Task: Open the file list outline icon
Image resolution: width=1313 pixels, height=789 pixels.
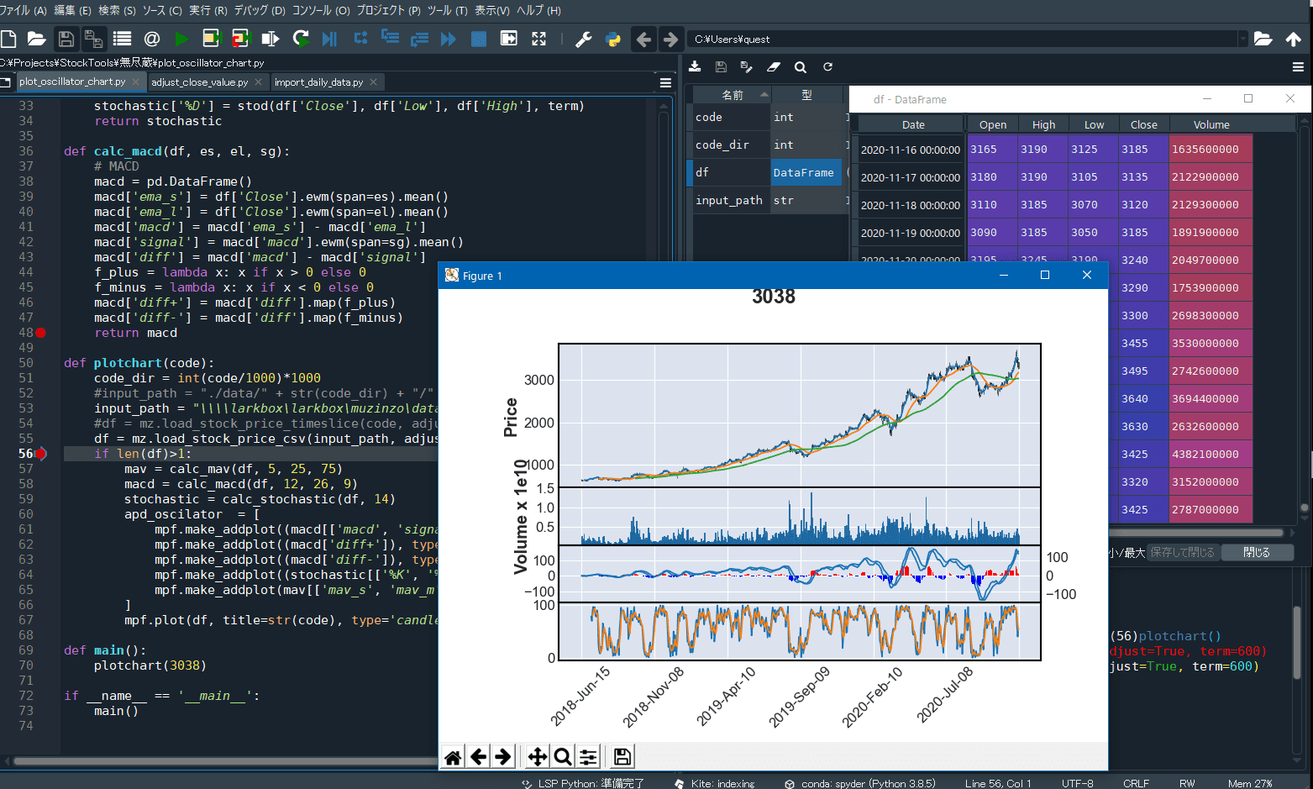Action: (122, 39)
